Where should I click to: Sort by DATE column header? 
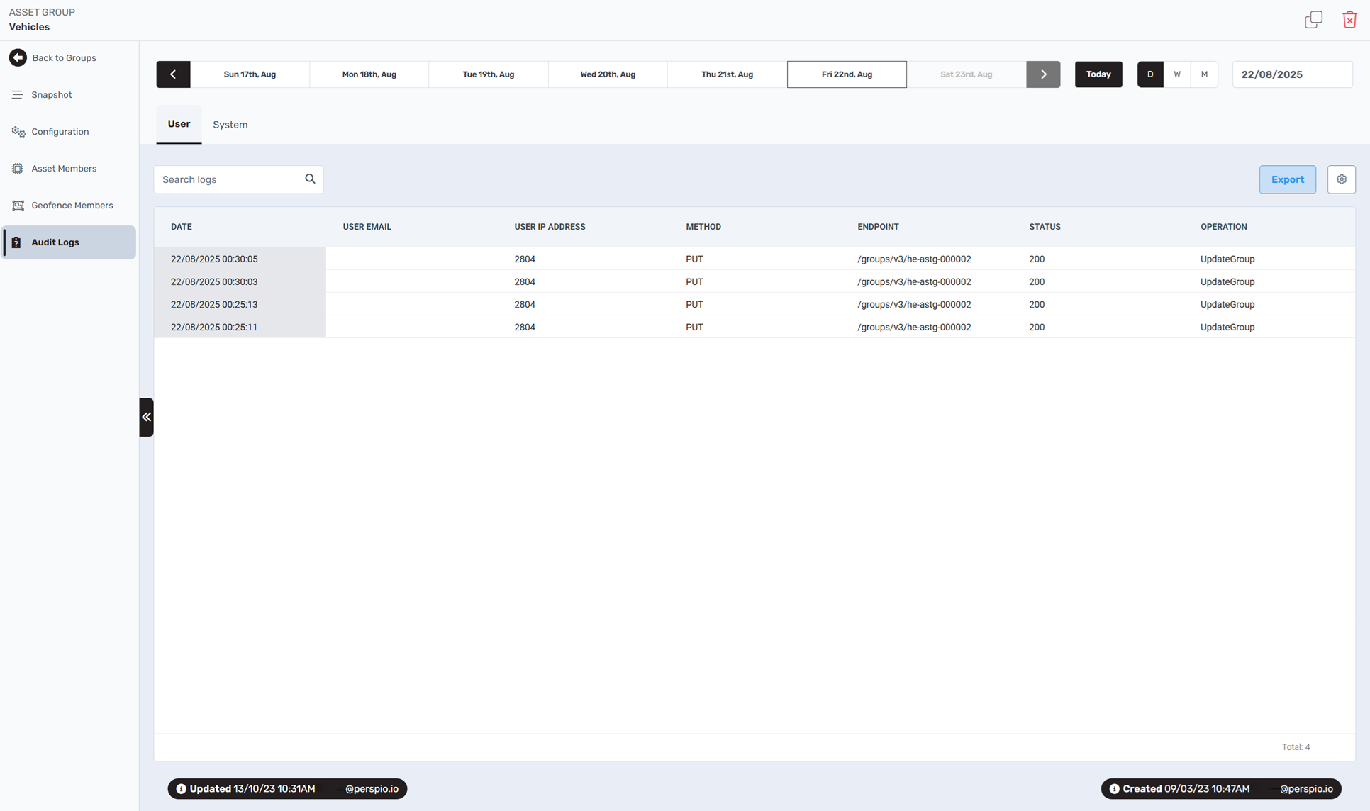click(181, 227)
